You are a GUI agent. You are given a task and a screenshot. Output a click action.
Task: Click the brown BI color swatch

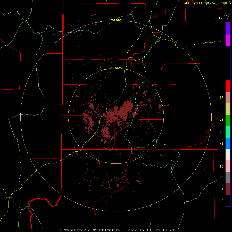[x=228, y=189]
